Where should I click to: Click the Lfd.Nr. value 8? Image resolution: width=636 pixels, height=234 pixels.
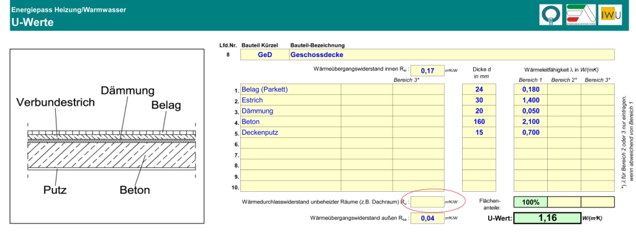(x=229, y=55)
